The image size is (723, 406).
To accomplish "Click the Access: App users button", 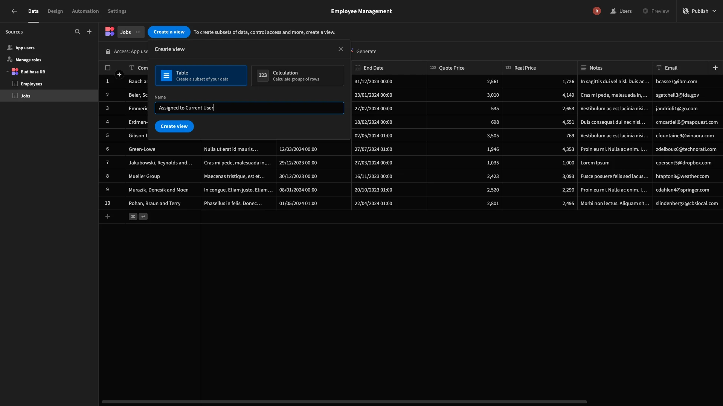I will pyautogui.click(x=127, y=52).
